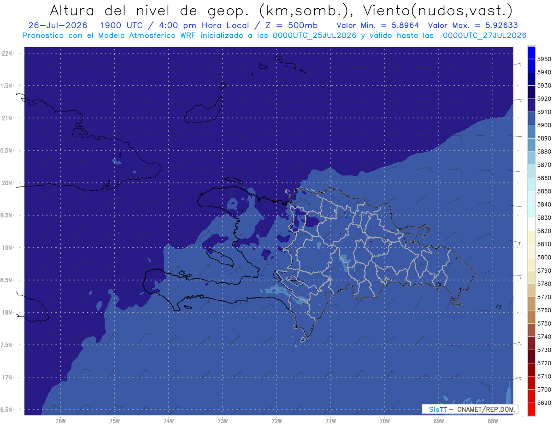This screenshot has width=553, height=427.
Task: Click the colorbar value 5690
Action: tap(544, 403)
